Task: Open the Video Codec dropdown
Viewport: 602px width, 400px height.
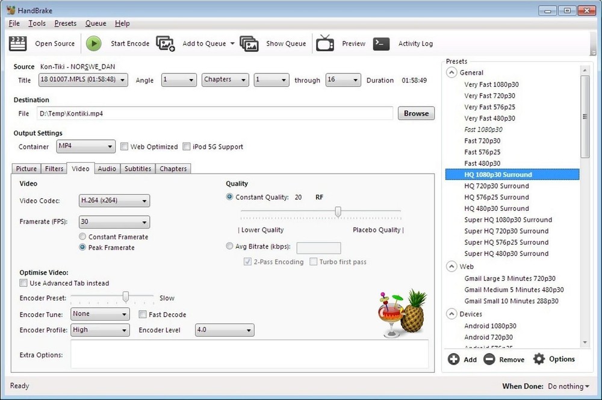Action: 114,201
